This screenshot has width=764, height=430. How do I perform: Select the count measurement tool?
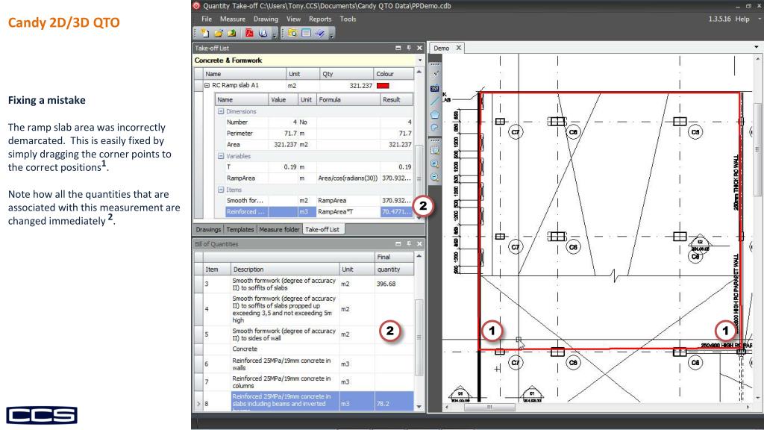coord(435,88)
